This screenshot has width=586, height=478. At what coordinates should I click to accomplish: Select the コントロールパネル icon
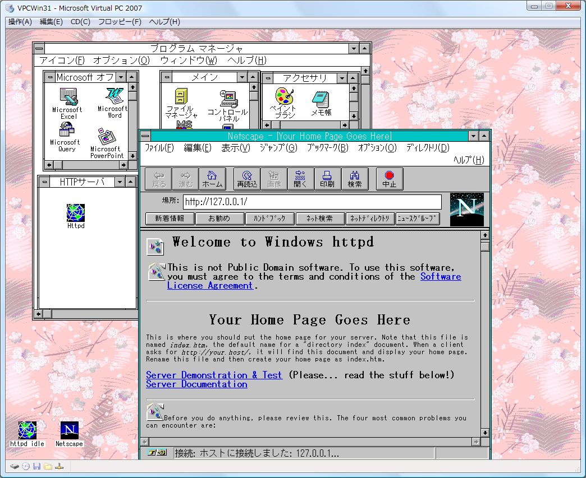(x=228, y=99)
